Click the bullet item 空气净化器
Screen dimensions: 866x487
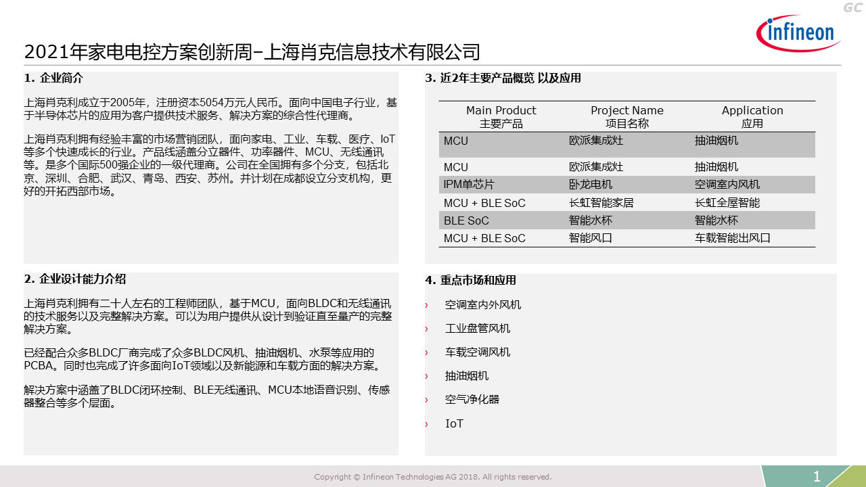tap(472, 400)
